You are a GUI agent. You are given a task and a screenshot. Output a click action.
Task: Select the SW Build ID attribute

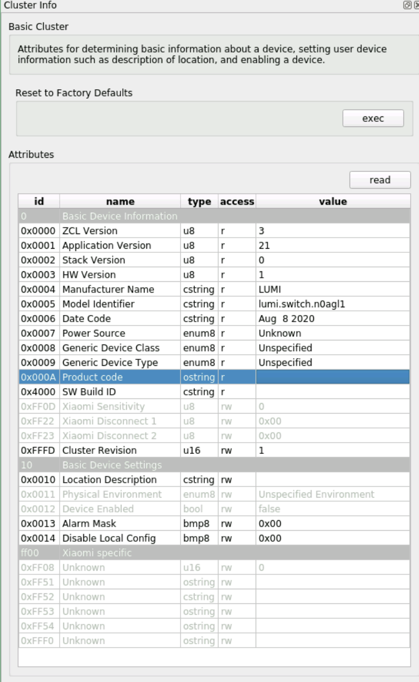click(214, 392)
